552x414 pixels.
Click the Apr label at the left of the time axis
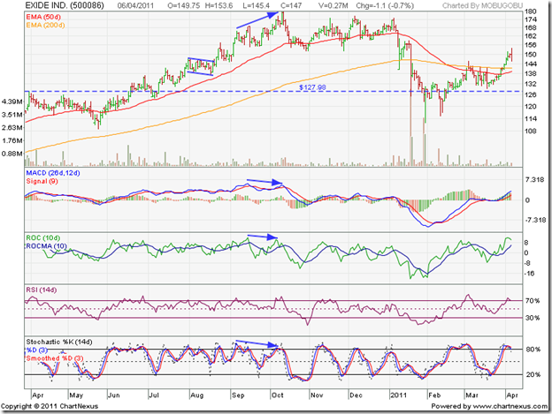coord(38,395)
